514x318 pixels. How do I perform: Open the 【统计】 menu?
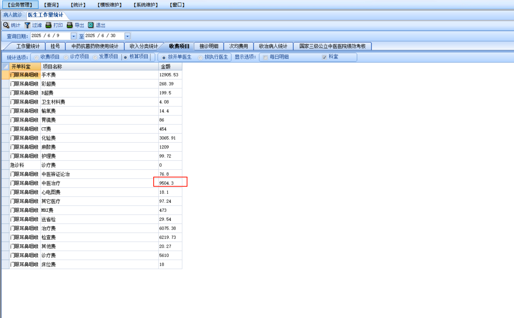(78, 5)
